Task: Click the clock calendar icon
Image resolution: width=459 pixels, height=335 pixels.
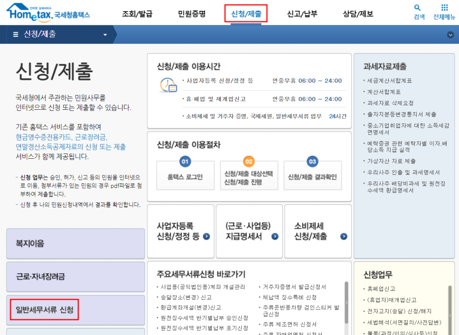Action: point(168,85)
